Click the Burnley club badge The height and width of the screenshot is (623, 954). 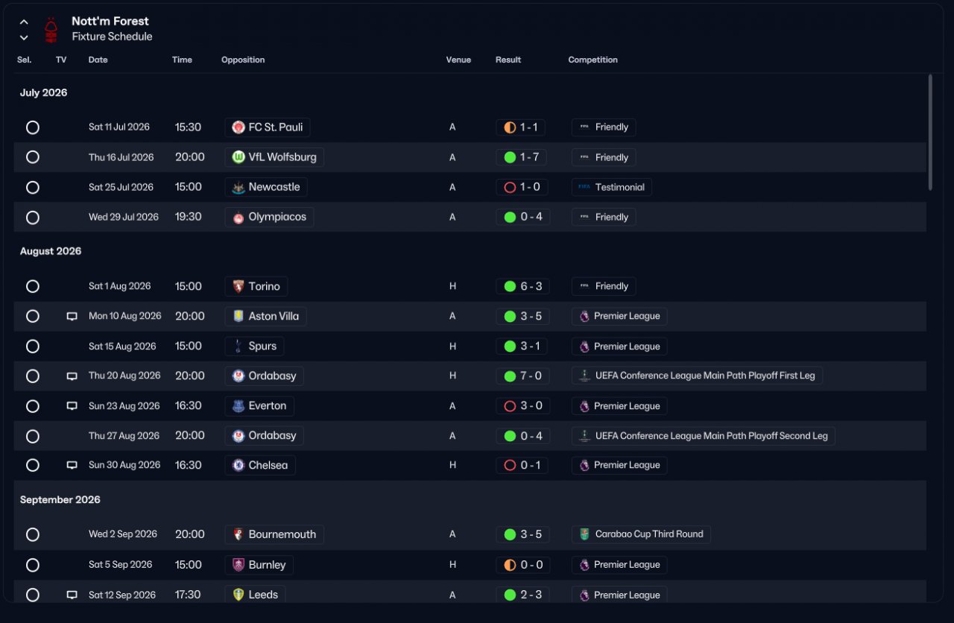point(238,565)
